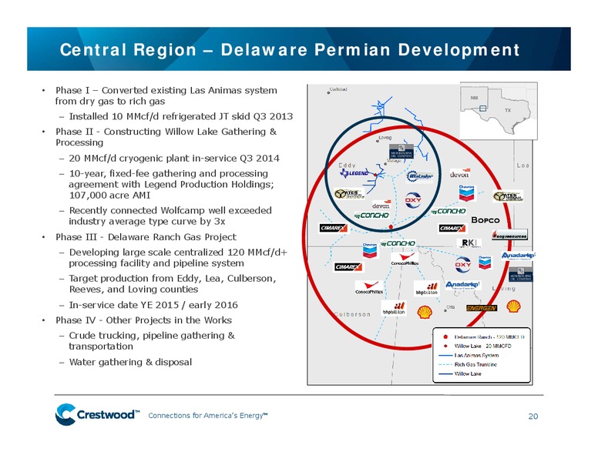Click 'Water gathering & disposal' item
This screenshot has height=462, width=598.
click(x=130, y=362)
